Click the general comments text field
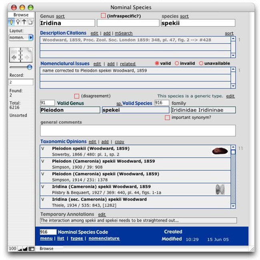This screenshot has width=260, height=260. [x=138, y=130]
